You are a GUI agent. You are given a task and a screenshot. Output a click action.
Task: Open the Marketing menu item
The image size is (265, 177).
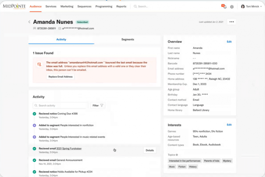coord(67,6)
